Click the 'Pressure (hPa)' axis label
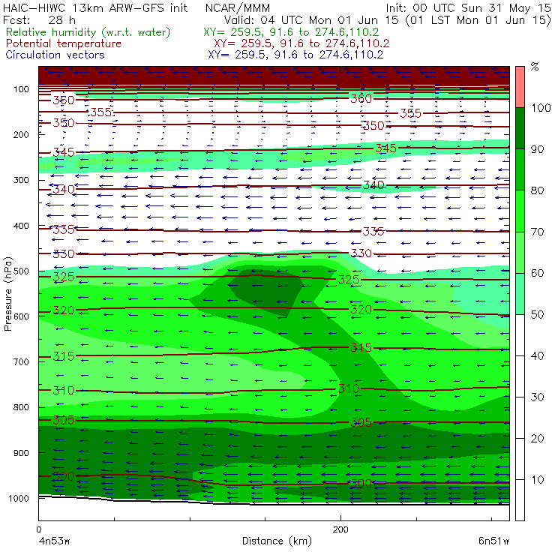 tap(7, 294)
